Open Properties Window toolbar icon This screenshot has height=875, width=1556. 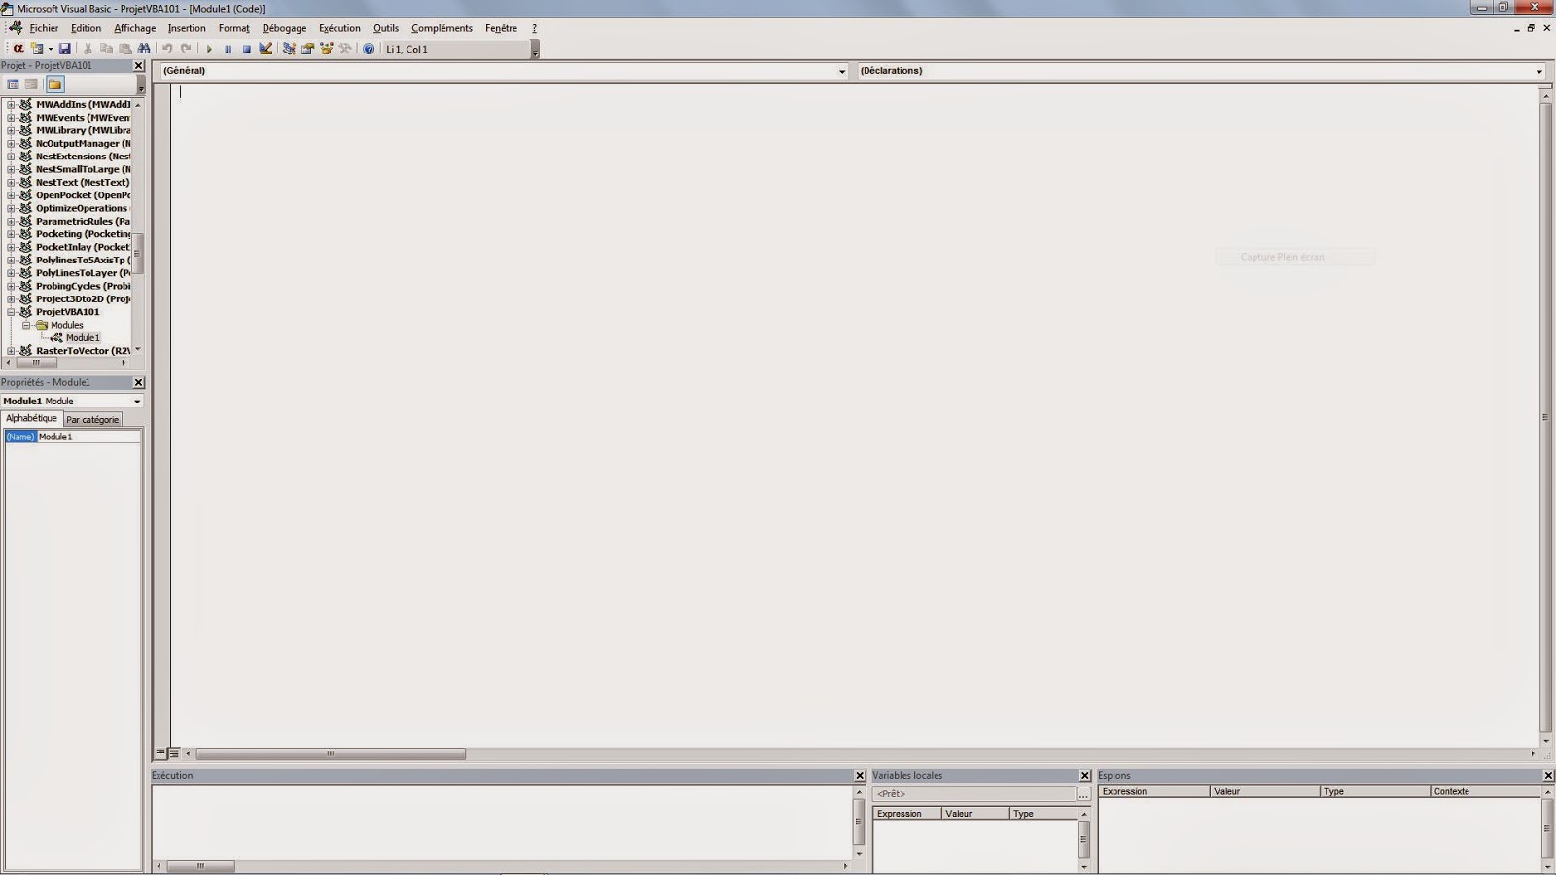click(x=307, y=49)
